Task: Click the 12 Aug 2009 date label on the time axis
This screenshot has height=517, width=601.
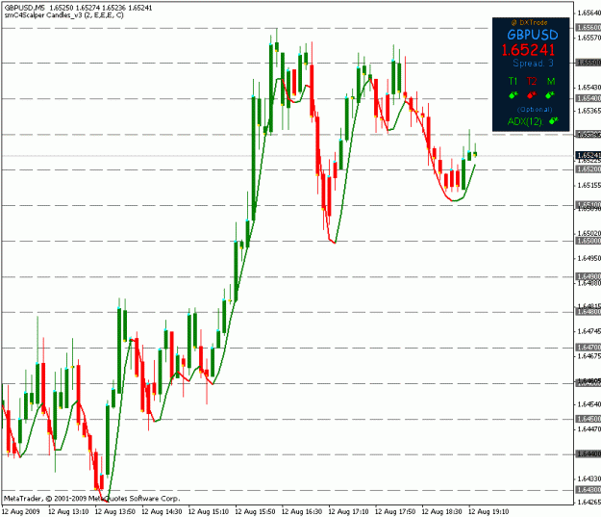Action: [x=21, y=511]
